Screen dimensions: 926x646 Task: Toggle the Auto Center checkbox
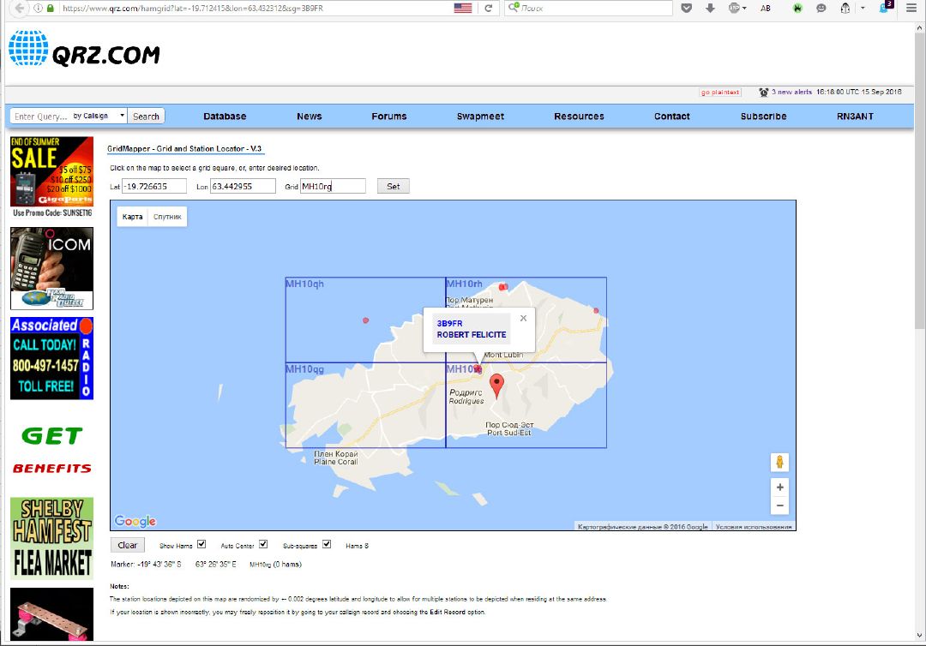tap(263, 545)
